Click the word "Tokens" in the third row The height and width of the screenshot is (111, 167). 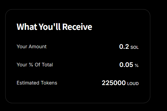[49, 83]
